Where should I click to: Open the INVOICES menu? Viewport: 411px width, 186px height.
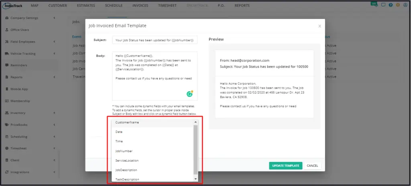(140, 6)
